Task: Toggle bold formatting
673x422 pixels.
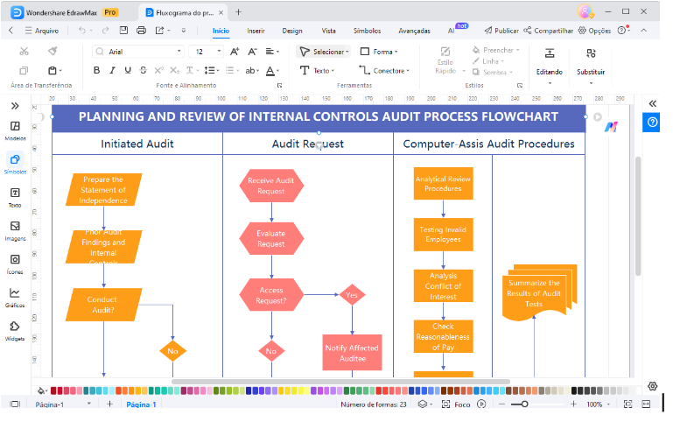Action: click(96, 70)
